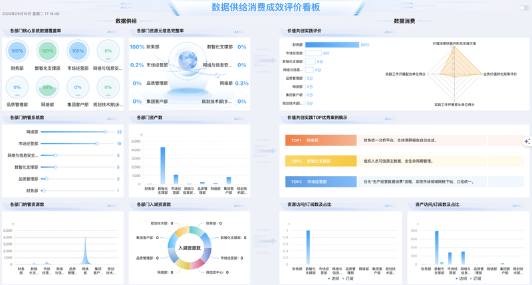Click the tall 数智化支撑部 访问 bar in 资产访问 chart

(437, 248)
